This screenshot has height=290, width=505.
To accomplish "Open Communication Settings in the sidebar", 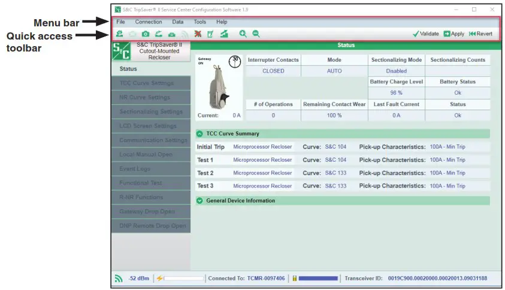I will click(x=151, y=140).
